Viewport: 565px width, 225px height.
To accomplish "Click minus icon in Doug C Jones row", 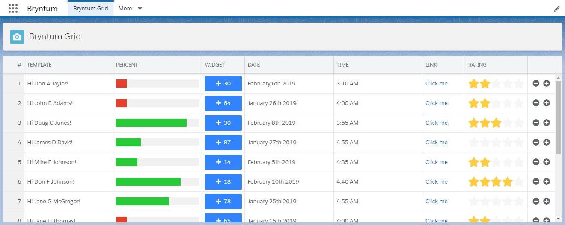I will click(536, 123).
